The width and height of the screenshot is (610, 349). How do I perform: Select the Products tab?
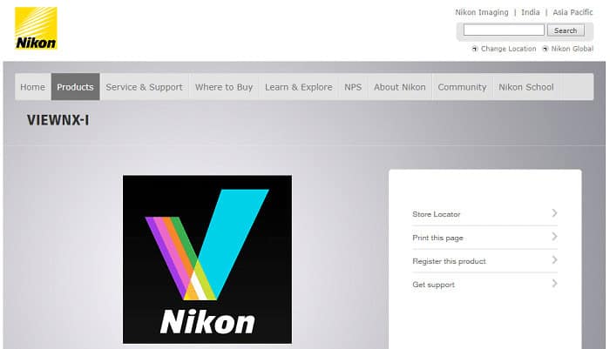pyautogui.click(x=76, y=87)
